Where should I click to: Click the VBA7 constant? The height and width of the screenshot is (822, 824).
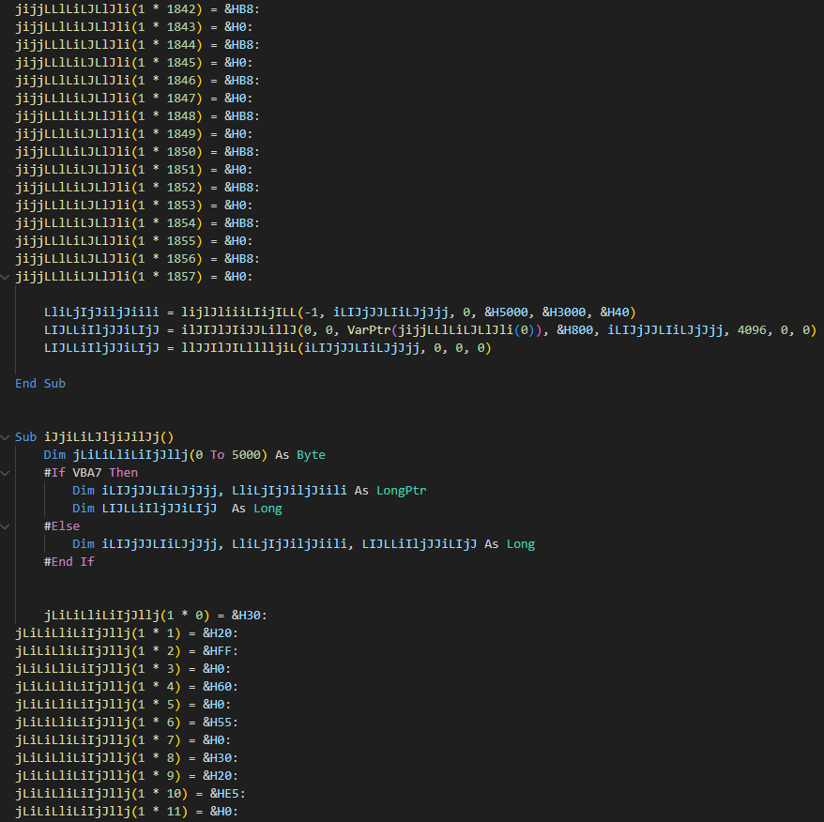point(87,473)
